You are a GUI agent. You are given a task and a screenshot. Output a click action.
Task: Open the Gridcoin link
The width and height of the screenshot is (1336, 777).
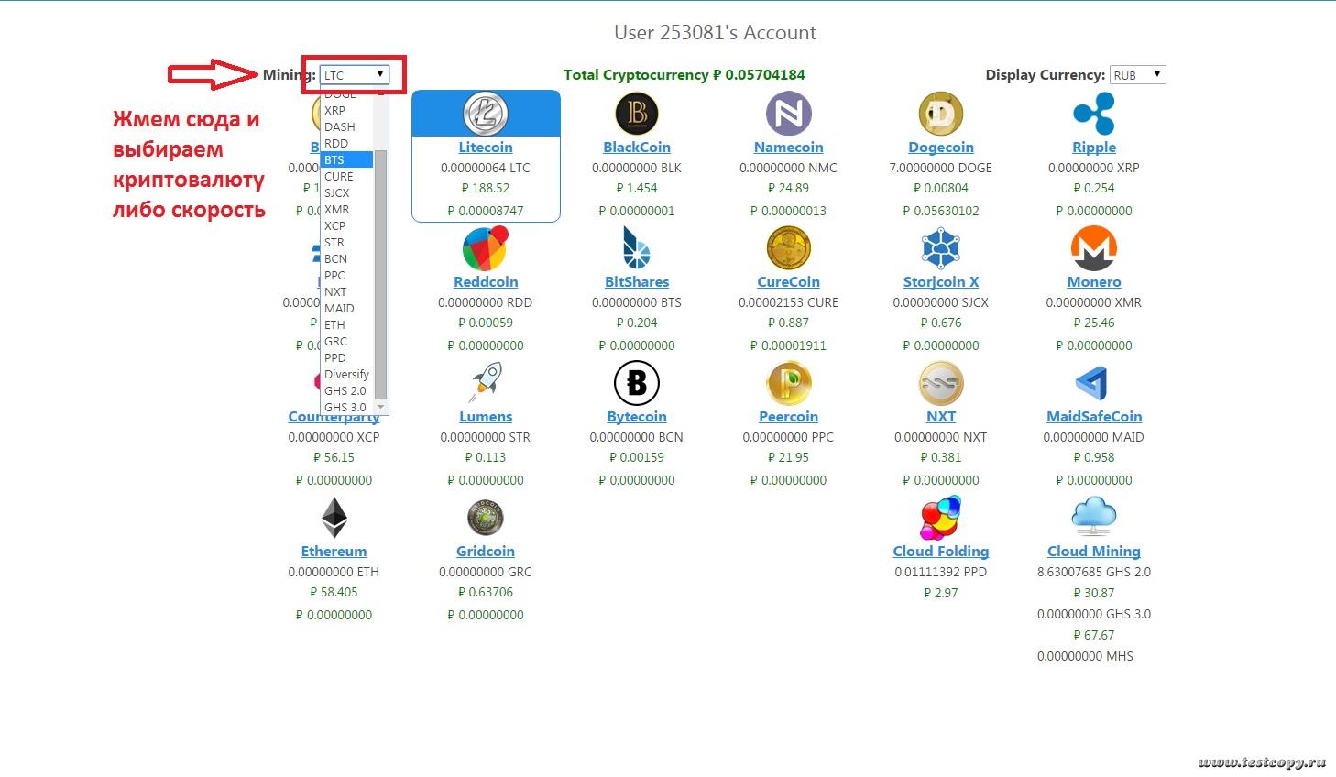coord(485,552)
